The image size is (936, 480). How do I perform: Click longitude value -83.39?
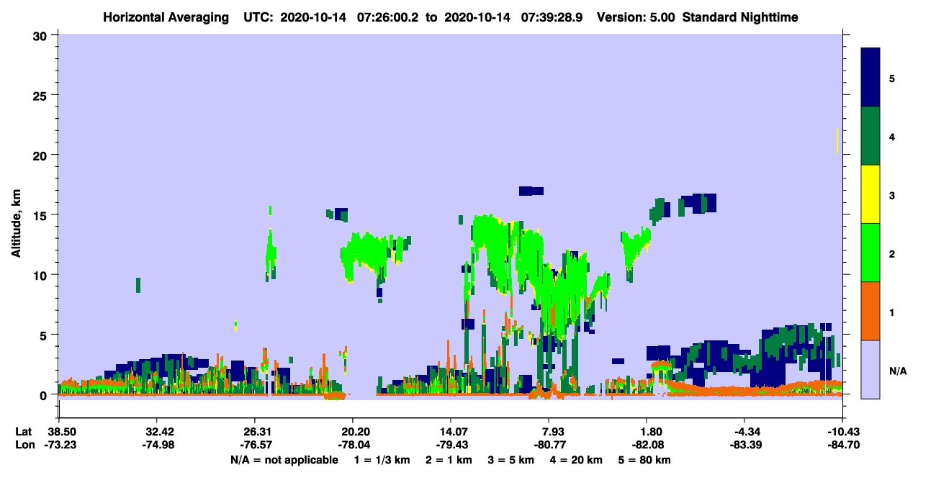744,445
